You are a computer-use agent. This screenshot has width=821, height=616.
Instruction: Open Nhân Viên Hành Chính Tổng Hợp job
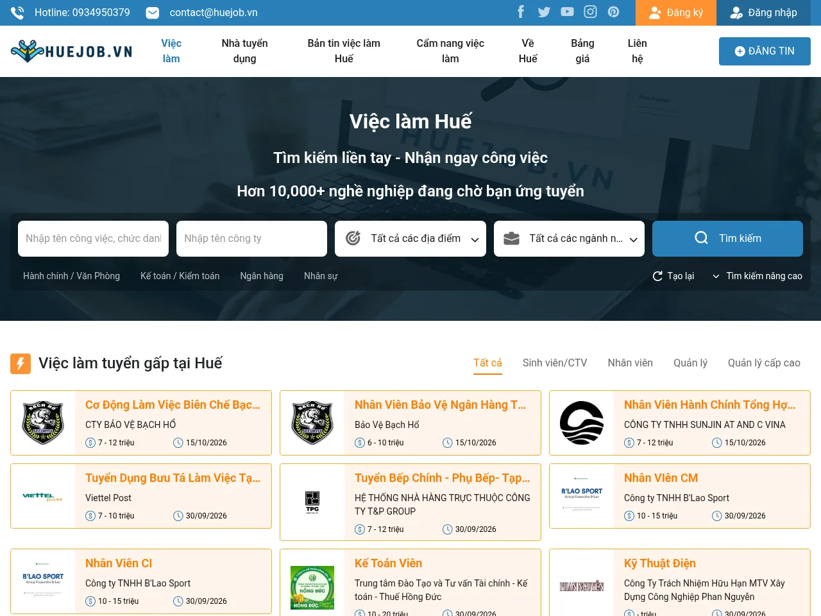pyautogui.click(x=709, y=405)
